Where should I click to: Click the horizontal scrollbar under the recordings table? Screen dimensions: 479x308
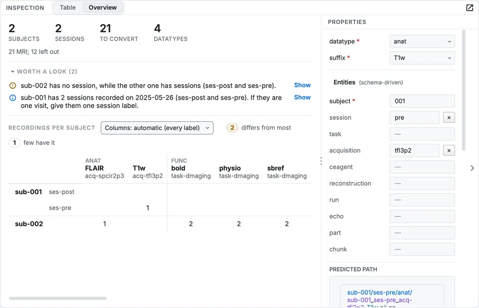[x=58, y=298]
